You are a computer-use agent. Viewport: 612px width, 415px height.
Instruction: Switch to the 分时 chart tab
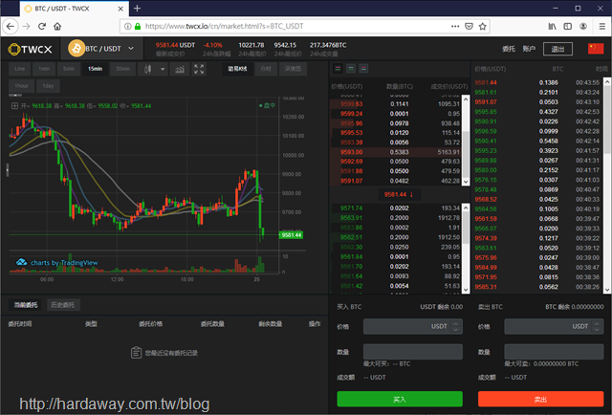266,69
